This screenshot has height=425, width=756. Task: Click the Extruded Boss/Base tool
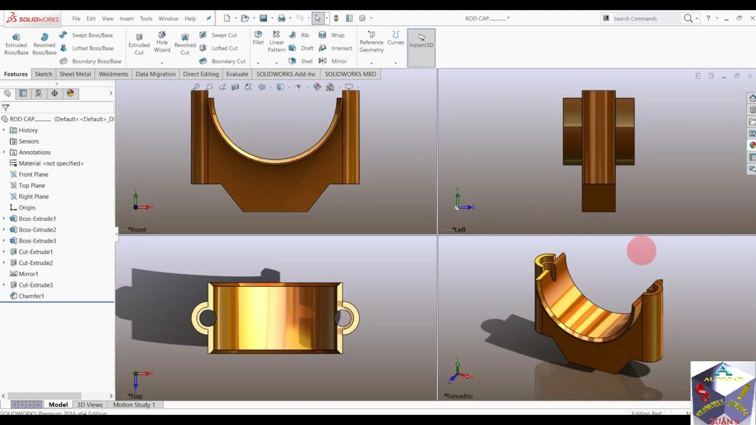coord(16,44)
